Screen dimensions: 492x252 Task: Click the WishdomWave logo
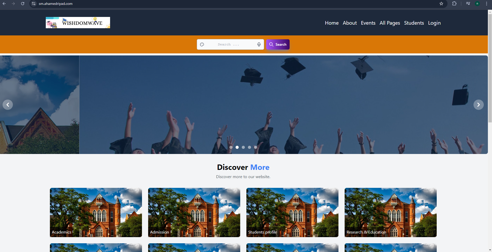point(78,23)
